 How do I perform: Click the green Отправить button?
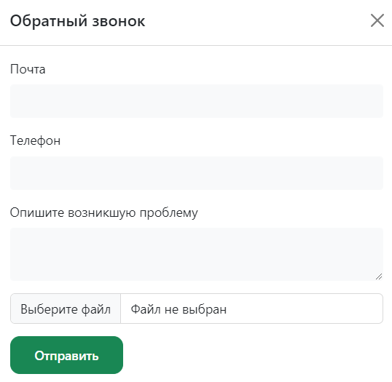coord(66,355)
